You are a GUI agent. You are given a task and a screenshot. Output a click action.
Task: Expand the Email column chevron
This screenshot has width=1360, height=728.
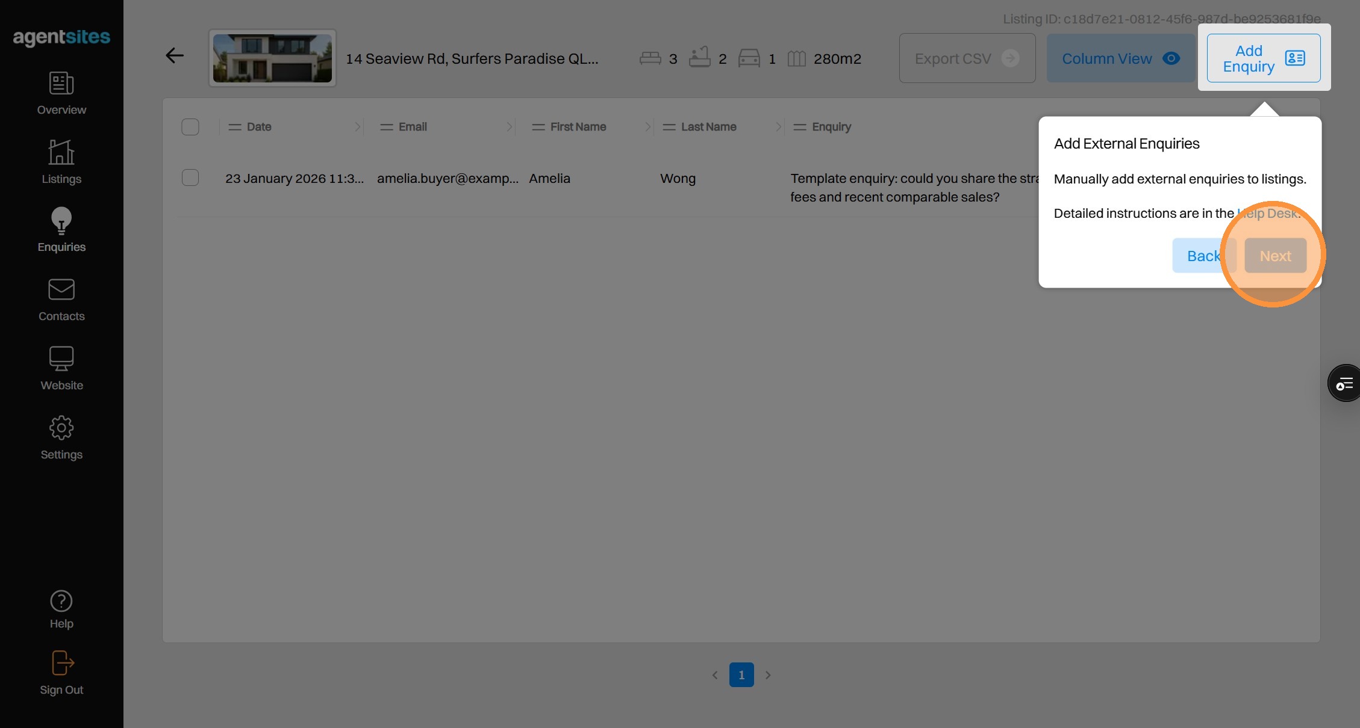[x=509, y=127]
